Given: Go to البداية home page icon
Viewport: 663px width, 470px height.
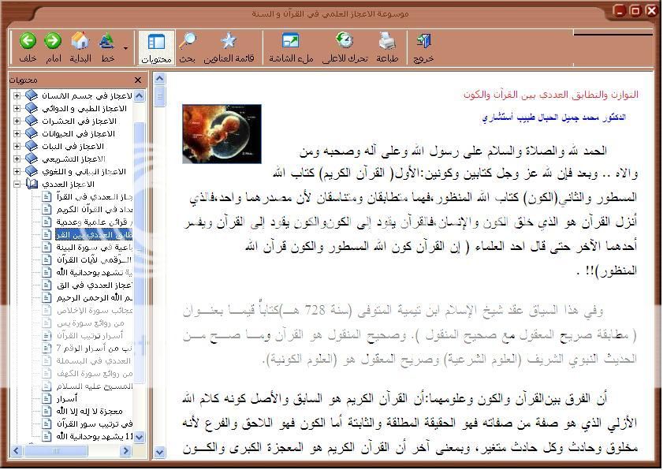Looking at the screenshot, I should 80,42.
